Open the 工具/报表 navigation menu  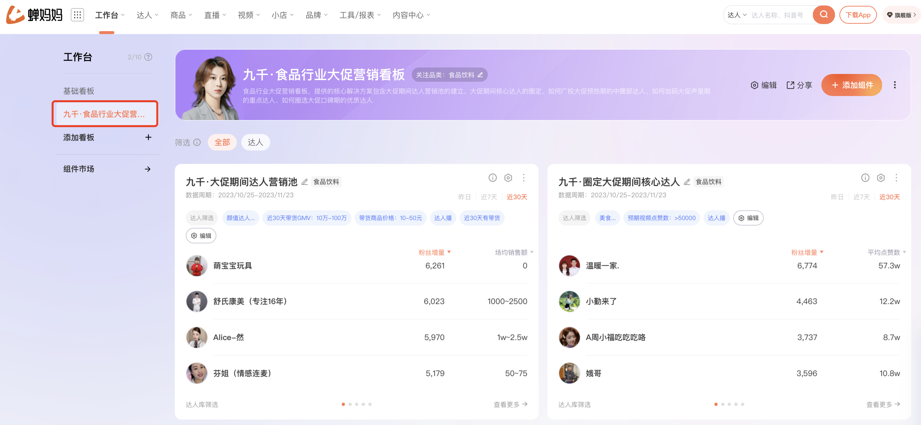point(360,15)
